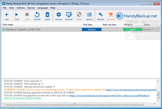Sort by the Task type column header
The image size is (162, 109).
[92, 25]
